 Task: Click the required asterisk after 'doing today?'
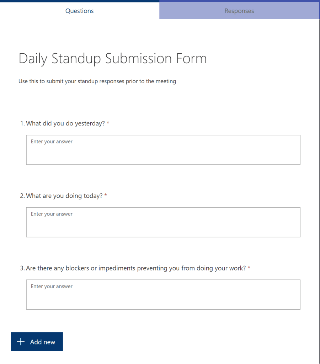pyautogui.click(x=106, y=196)
